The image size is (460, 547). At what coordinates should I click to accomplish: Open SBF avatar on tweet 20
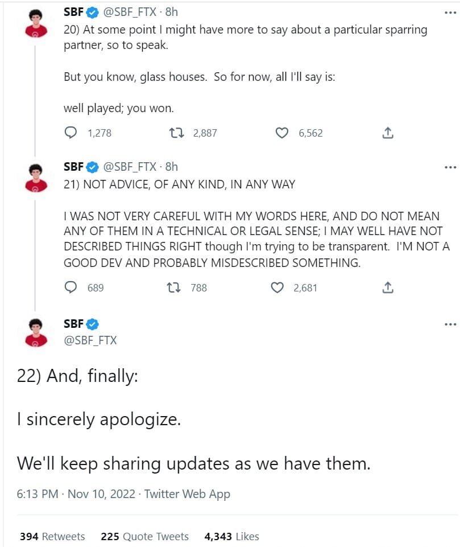coord(36,23)
